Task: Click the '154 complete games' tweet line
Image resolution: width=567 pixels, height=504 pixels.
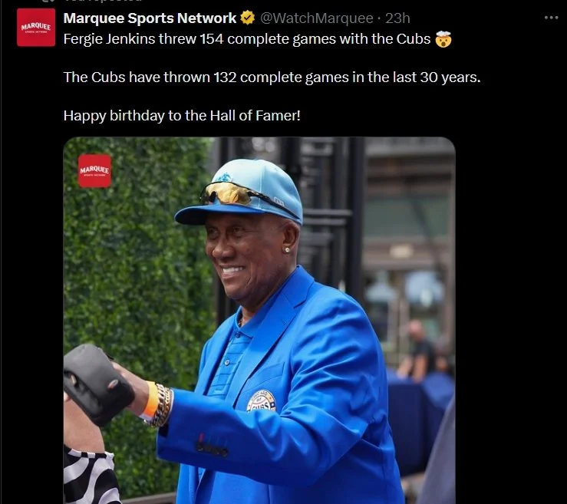Action: [247, 39]
